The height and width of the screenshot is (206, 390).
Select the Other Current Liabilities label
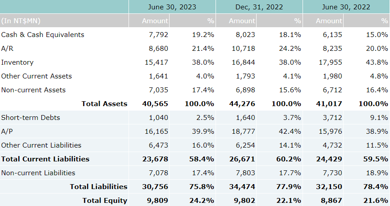[x=41, y=145]
